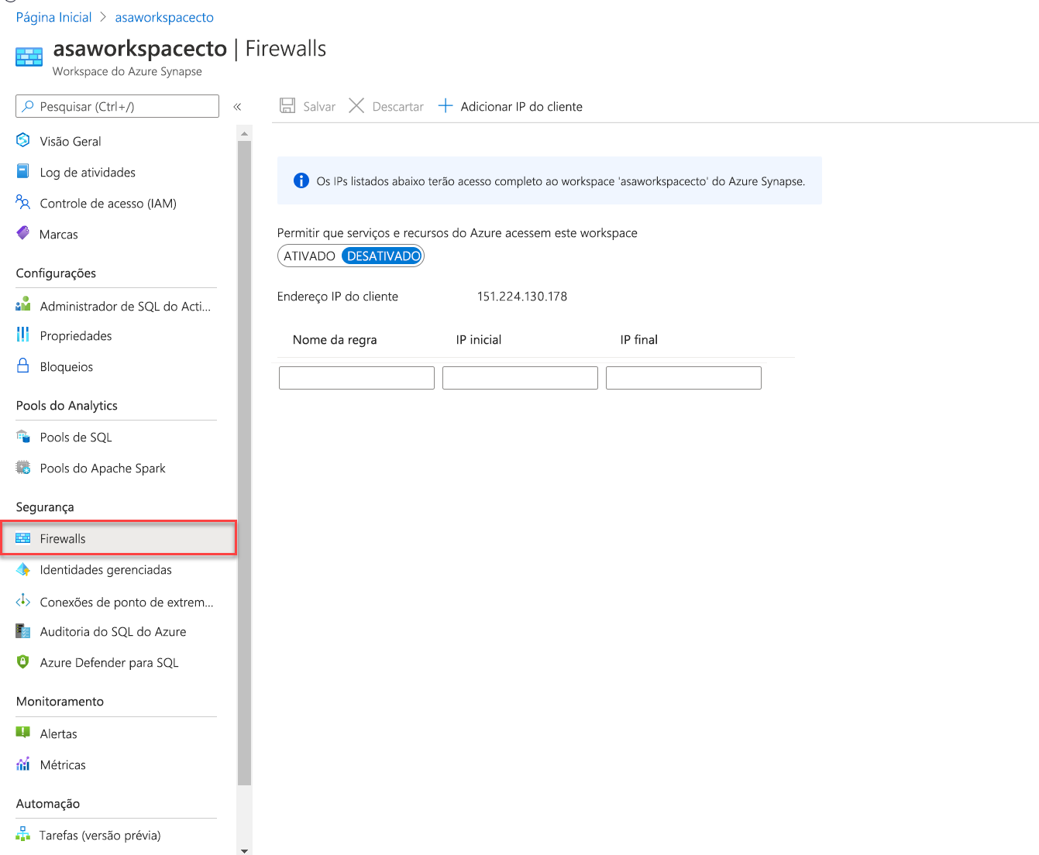
Task: Click the sidebar vertical scrollbar thumb
Action: pyautogui.click(x=245, y=462)
